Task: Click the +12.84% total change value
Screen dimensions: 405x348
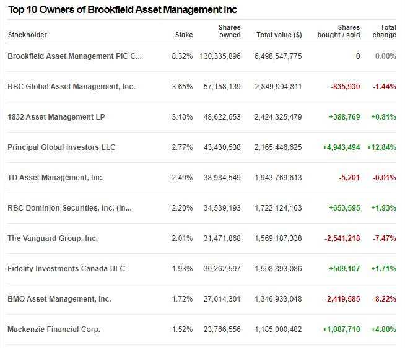Action: pos(381,147)
